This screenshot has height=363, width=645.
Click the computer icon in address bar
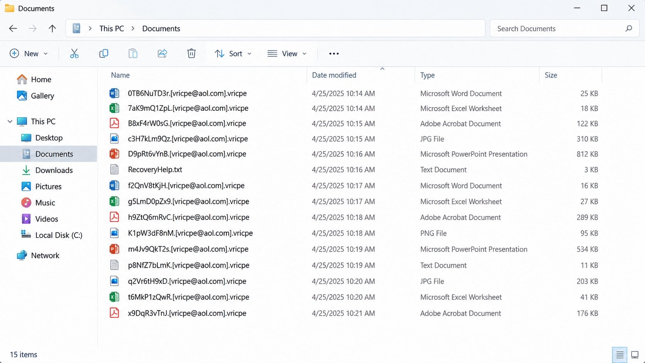[x=76, y=29]
